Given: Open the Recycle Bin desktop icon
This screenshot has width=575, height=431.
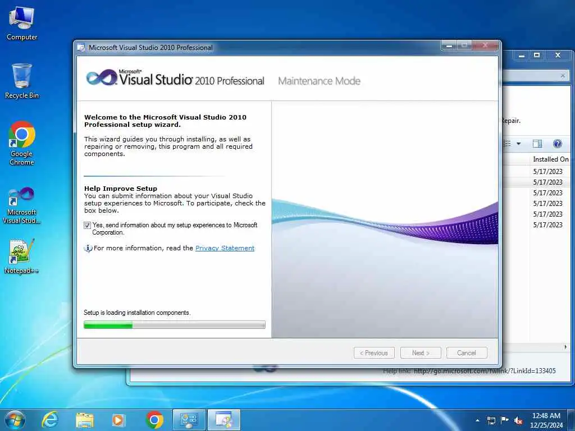Looking at the screenshot, I should [x=22, y=81].
